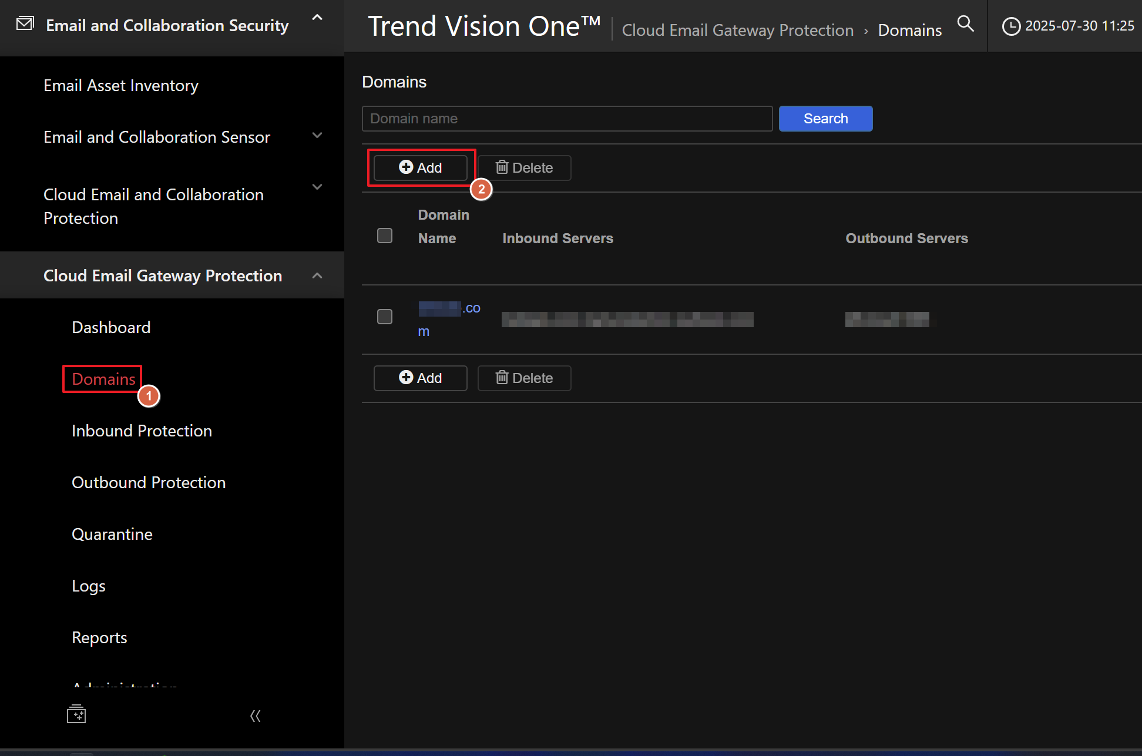Toggle the select-all checkbox in table header
The image size is (1142, 756).
(x=385, y=236)
